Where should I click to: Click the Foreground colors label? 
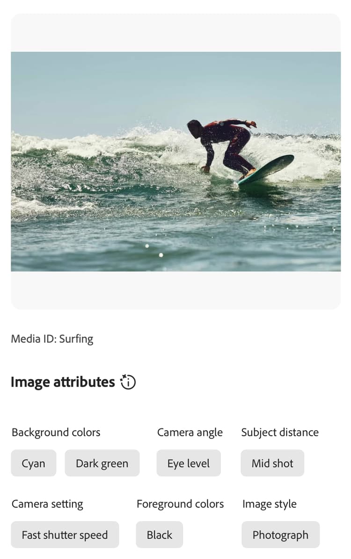(180, 504)
